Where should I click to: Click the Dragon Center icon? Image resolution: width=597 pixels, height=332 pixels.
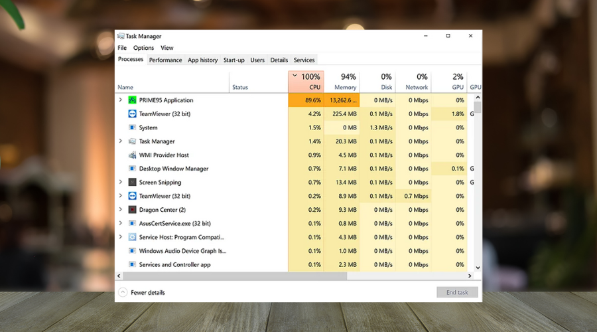click(x=133, y=210)
